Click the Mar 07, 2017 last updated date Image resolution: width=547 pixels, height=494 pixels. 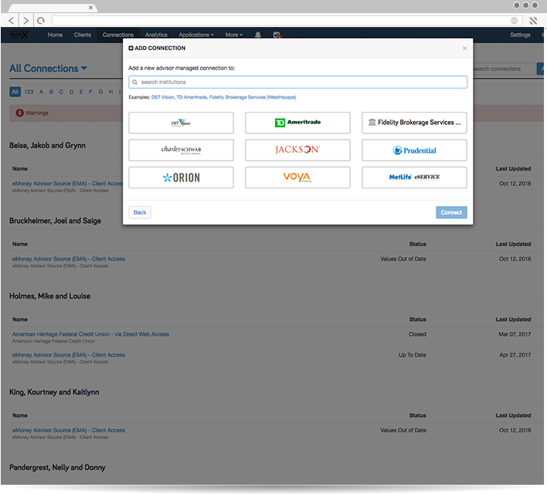coord(515,334)
